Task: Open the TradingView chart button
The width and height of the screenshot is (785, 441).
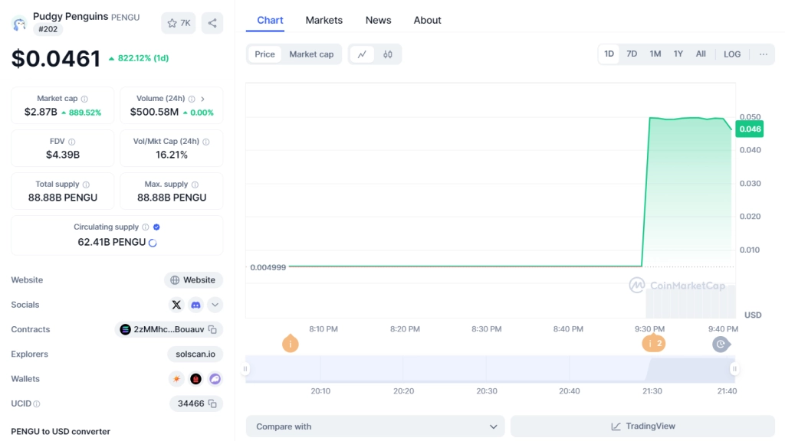Action: tap(643, 426)
